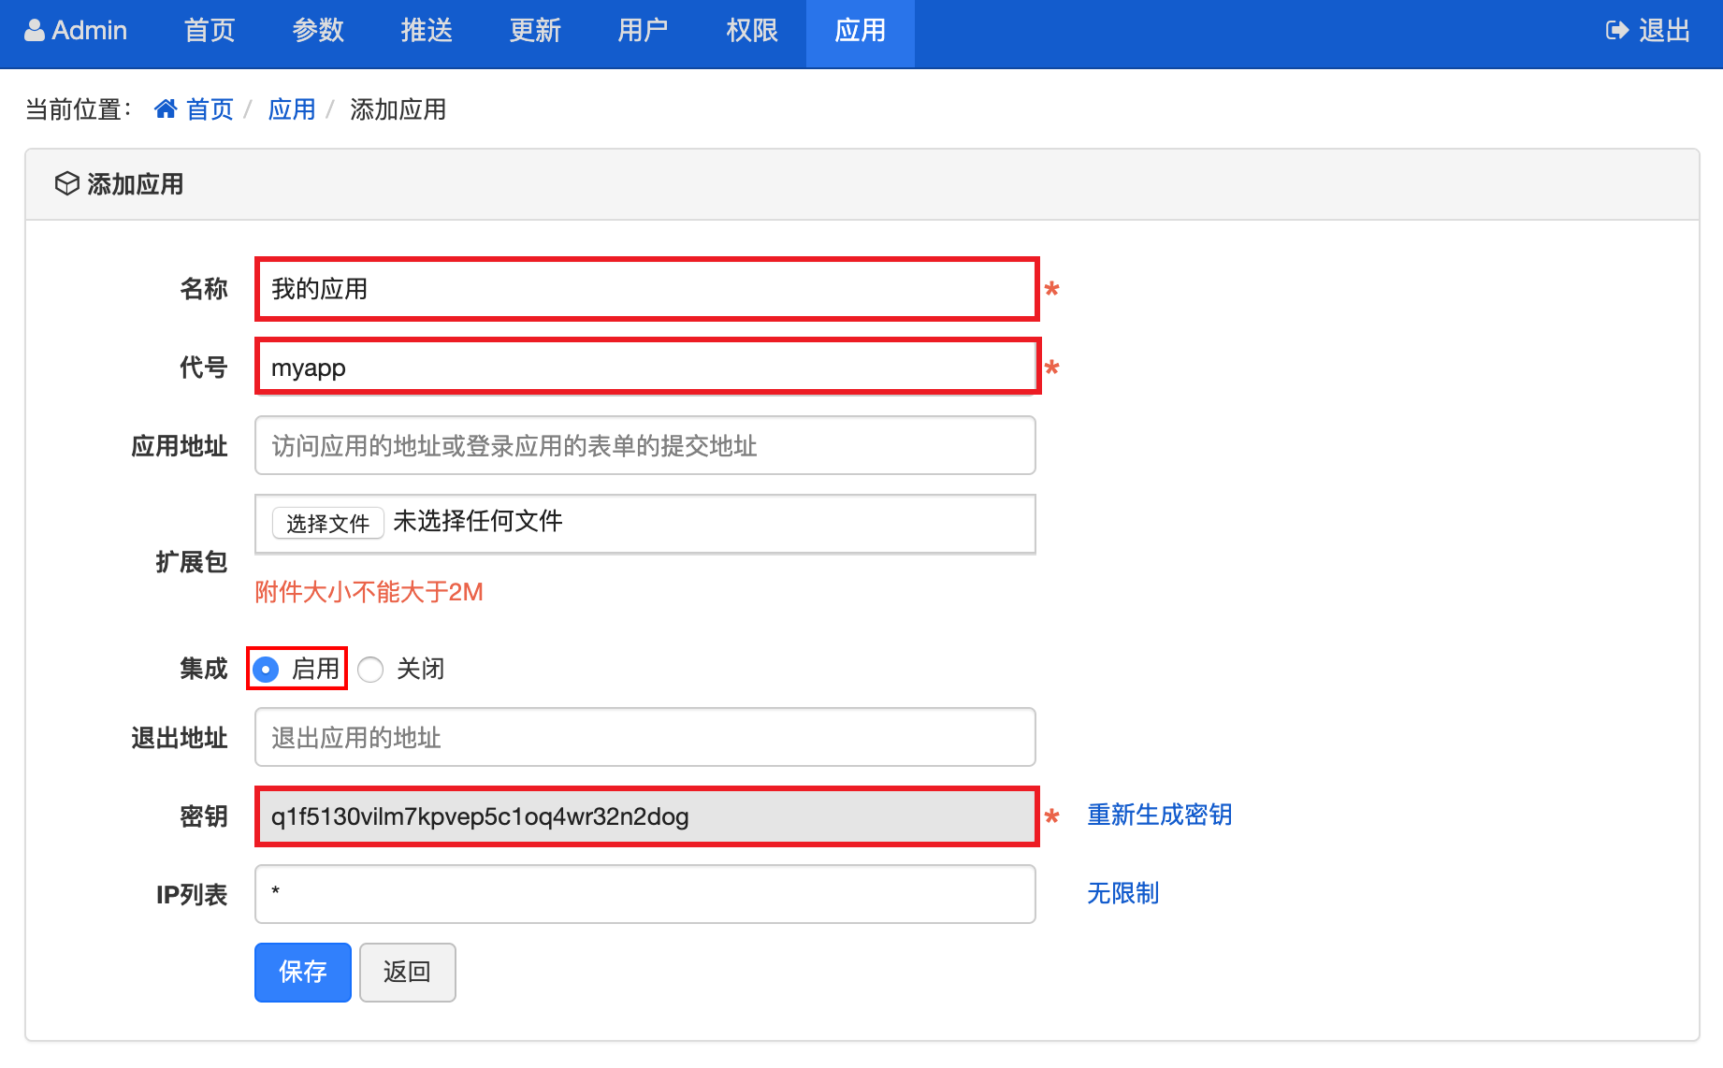Image resolution: width=1723 pixels, height=1068 pixels.
Task: Open the 推送 menu item
Action: click(427, 31)
